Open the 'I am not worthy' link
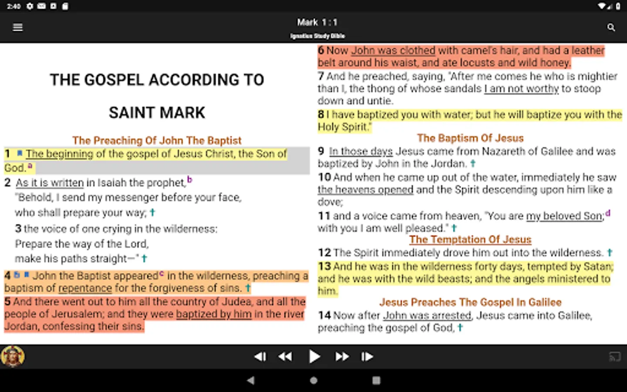This screenshot has height=392, width=627. 521,89
